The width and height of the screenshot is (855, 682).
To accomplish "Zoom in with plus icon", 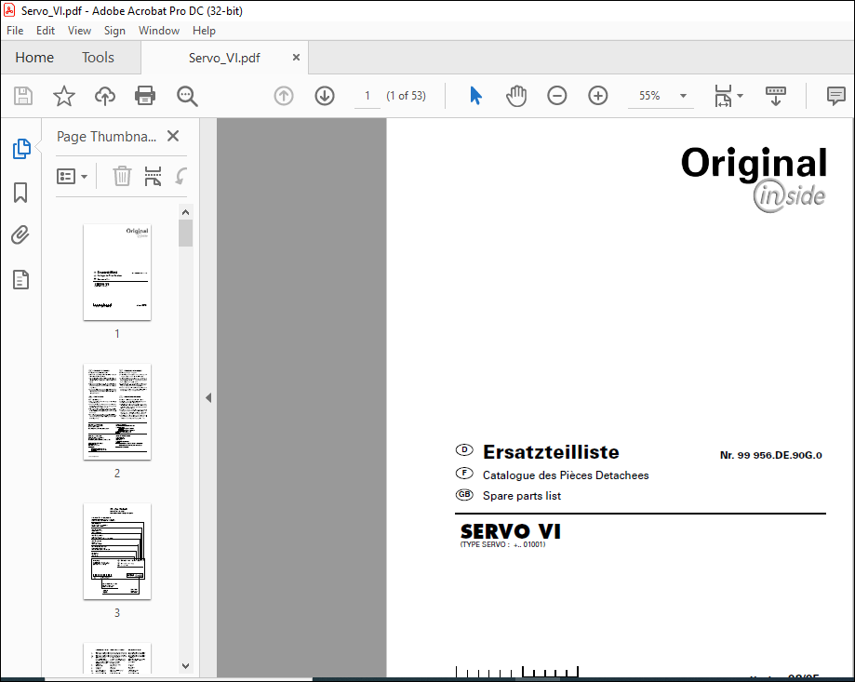I will [597, 96].
